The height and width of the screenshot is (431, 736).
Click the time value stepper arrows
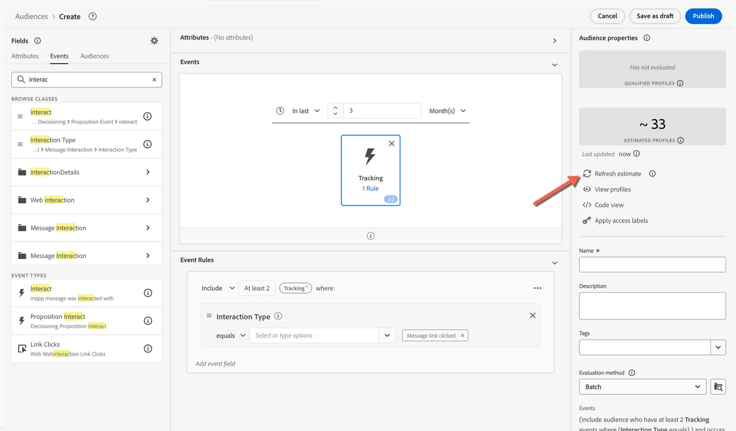(x=335, y=111)
